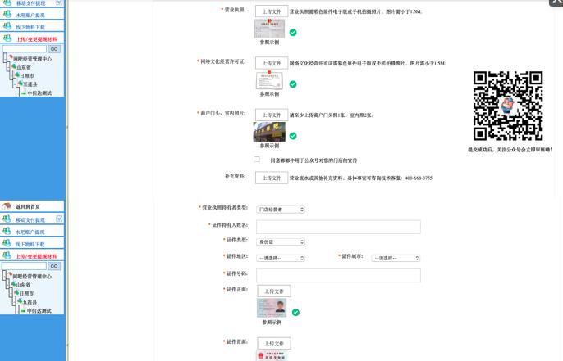Click the icon beside red 上传/变更提现材料 in the upper sidebar panel

7,38
